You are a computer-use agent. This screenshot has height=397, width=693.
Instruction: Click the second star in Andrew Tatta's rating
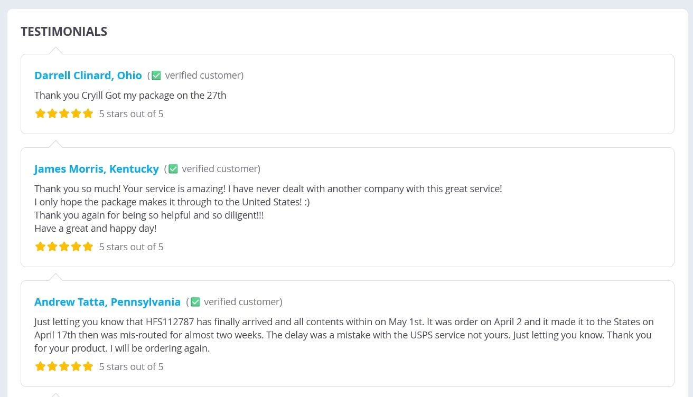click(x=52, y=366)
